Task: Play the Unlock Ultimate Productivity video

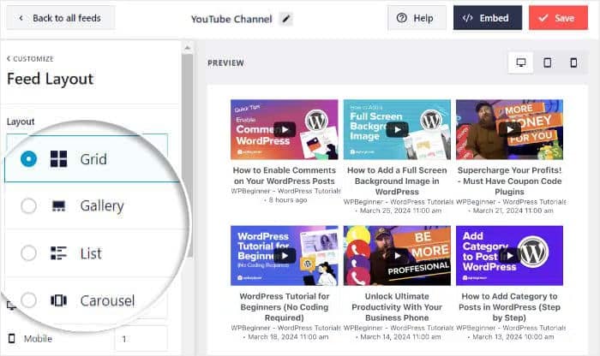Action: 397,256
